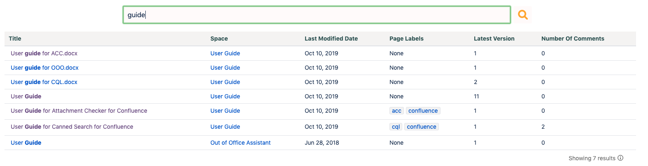Go to Out of Office Assistant space
The height and width of the screenshot is (166, 648).
(240, 143)
